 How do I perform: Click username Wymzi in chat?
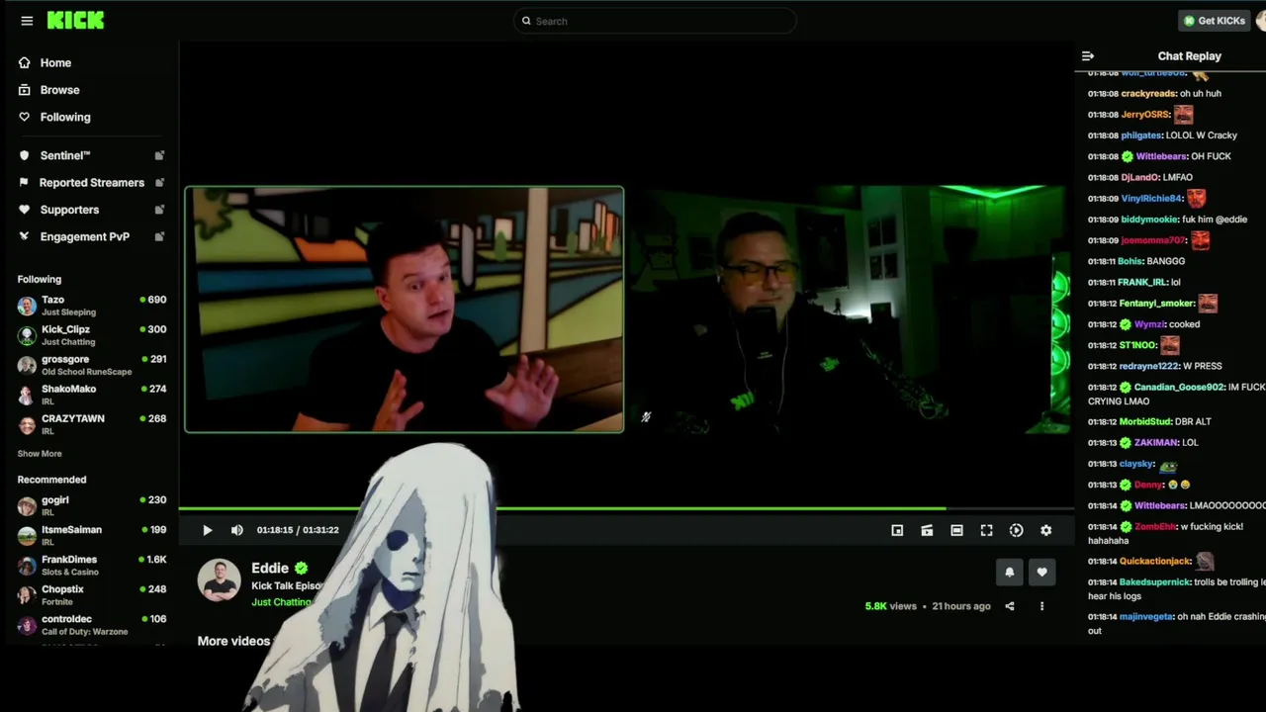click(1149, 324)
